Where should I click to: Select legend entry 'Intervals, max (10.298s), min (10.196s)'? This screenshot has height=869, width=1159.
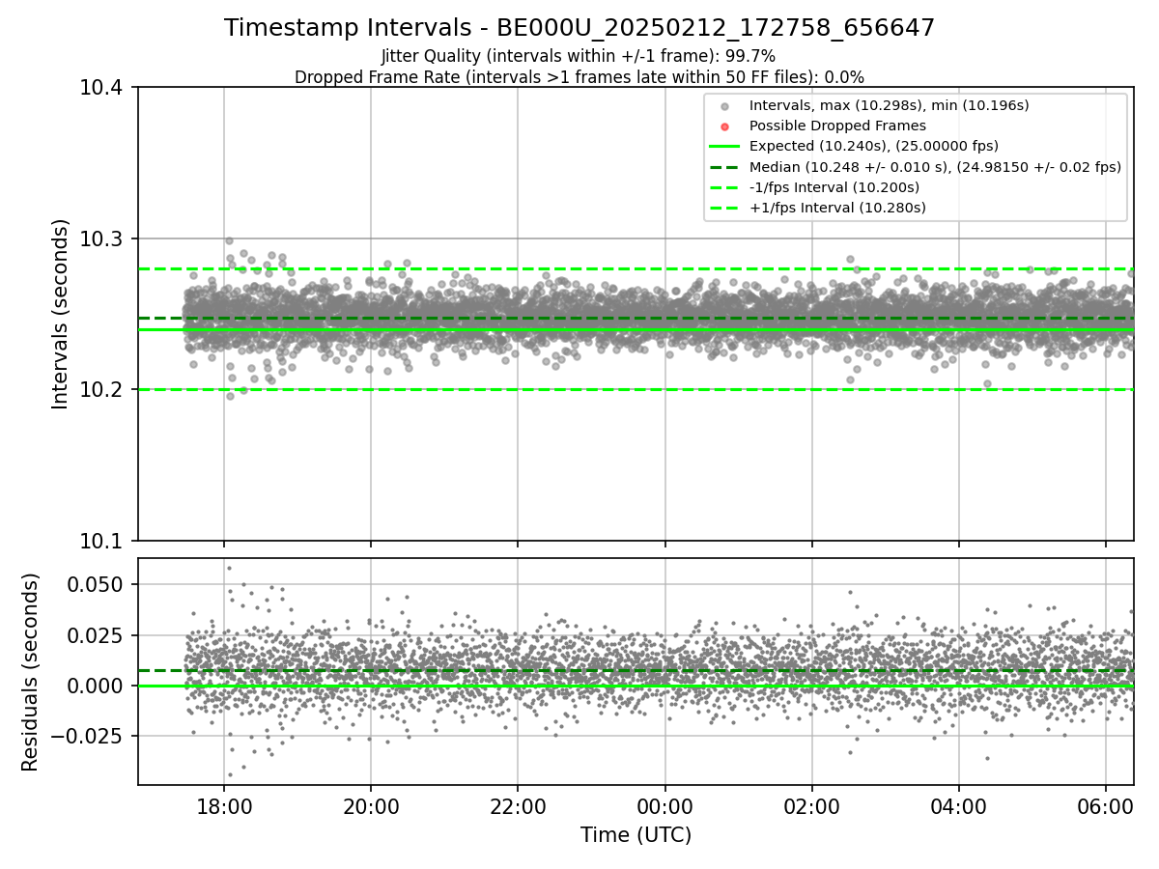coord(889,105)
